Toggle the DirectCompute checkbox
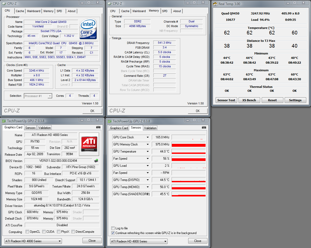 tap(73, 232)
